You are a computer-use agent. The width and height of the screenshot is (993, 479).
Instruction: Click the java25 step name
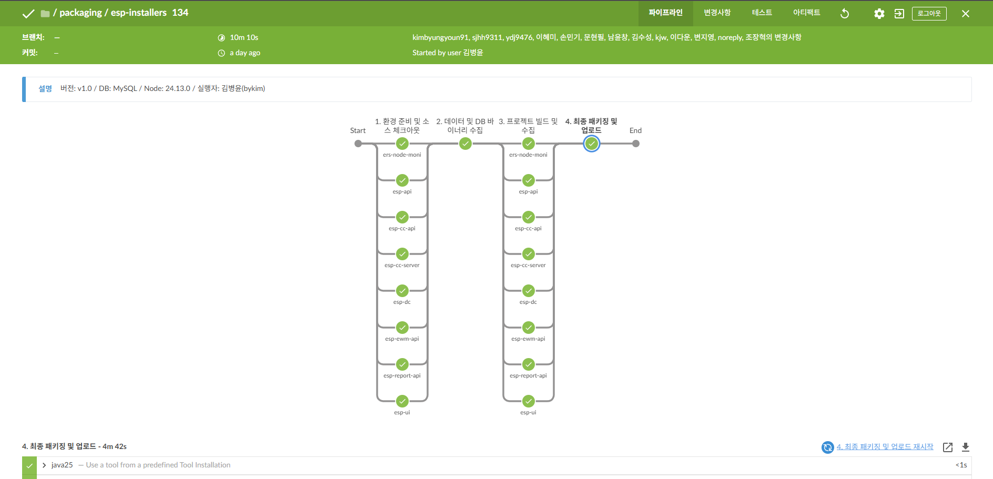click(62, 465)
